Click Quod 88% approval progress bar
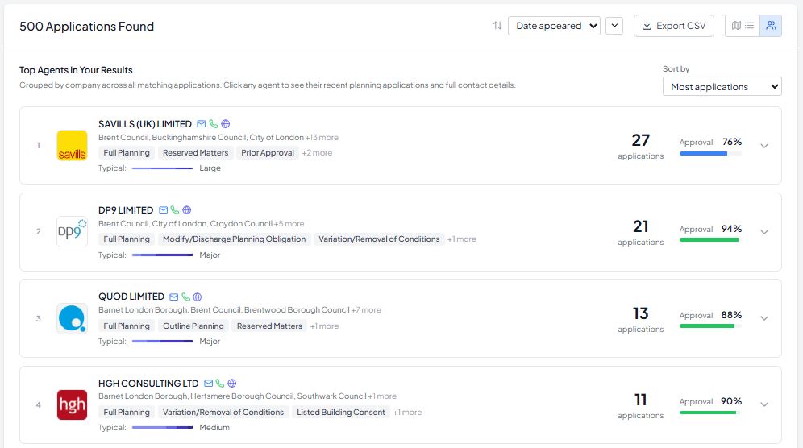This screenshot has height=448, width=803. [710, 326]
